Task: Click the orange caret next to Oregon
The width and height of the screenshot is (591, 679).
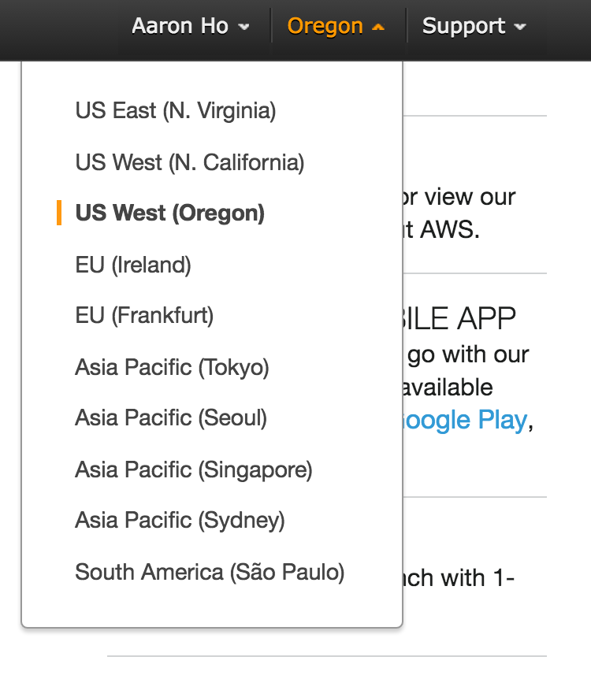Action: (378, 27)
